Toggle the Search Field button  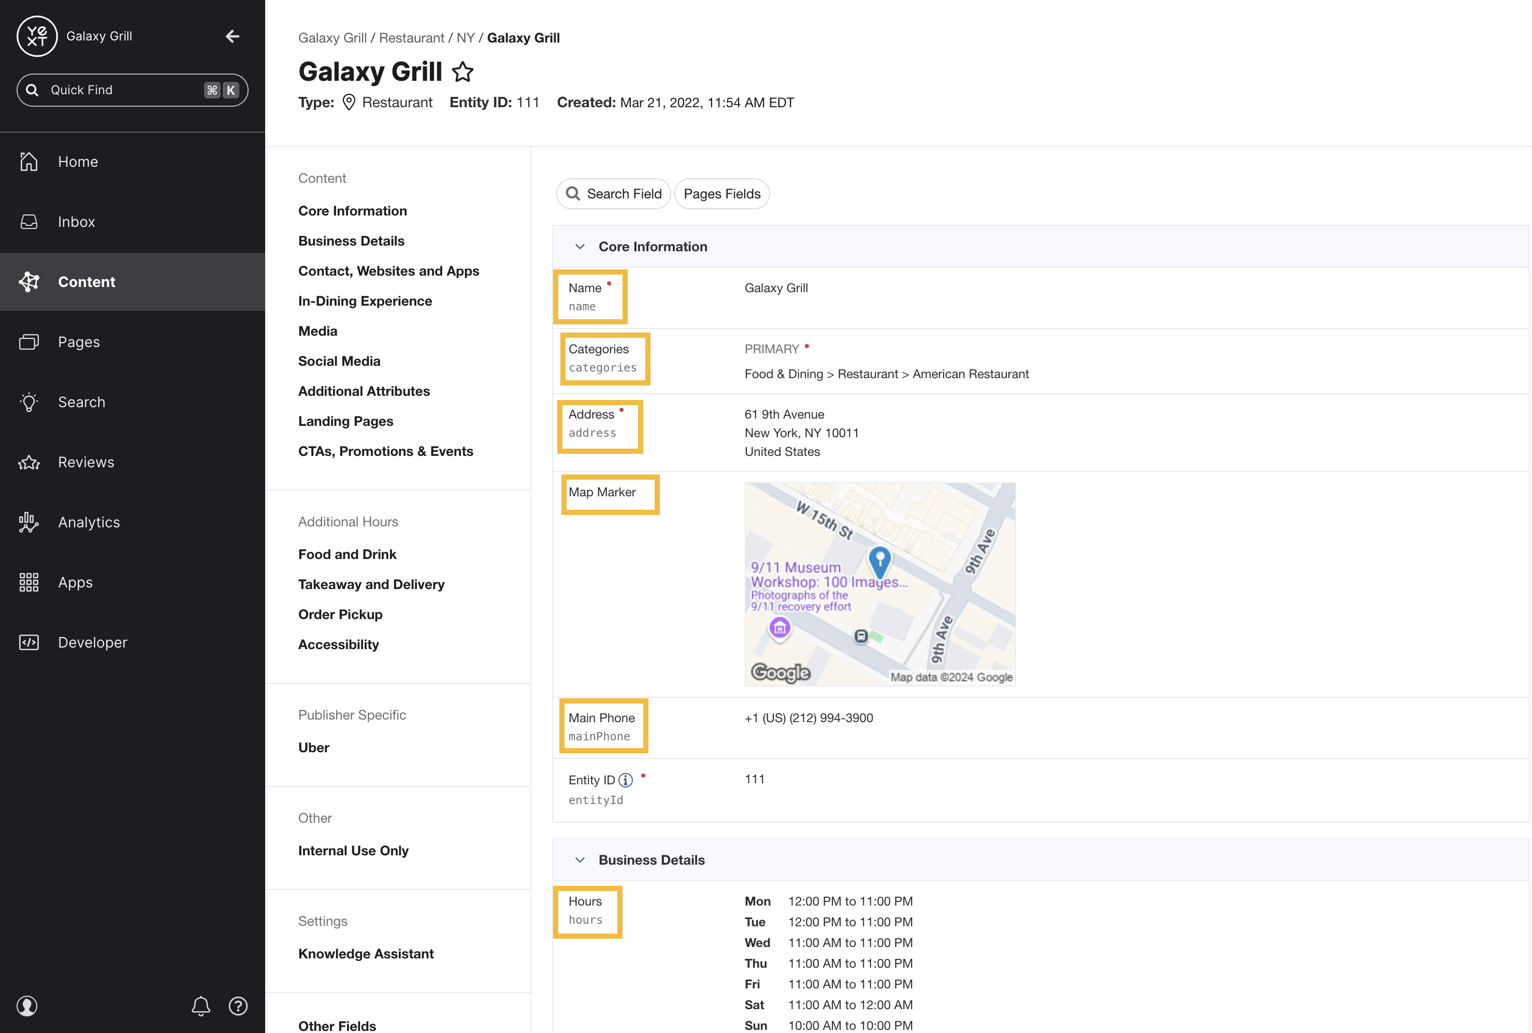(613, 193)
